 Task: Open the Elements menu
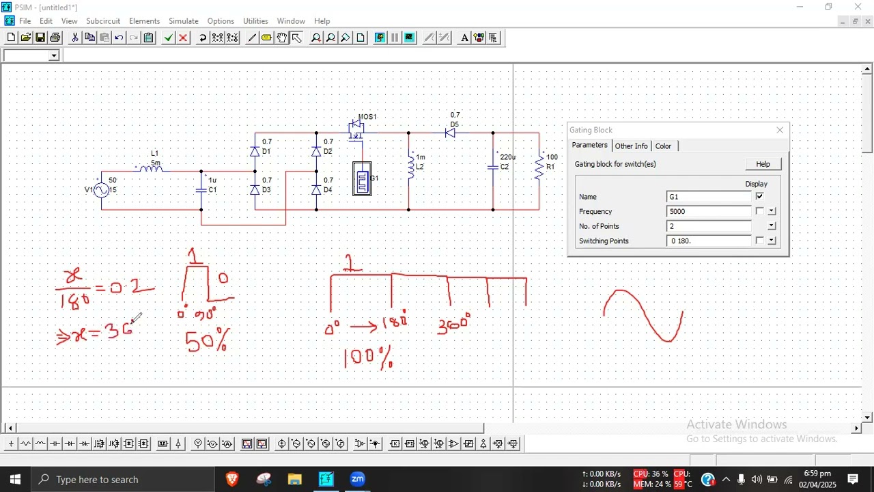point(144,21)
